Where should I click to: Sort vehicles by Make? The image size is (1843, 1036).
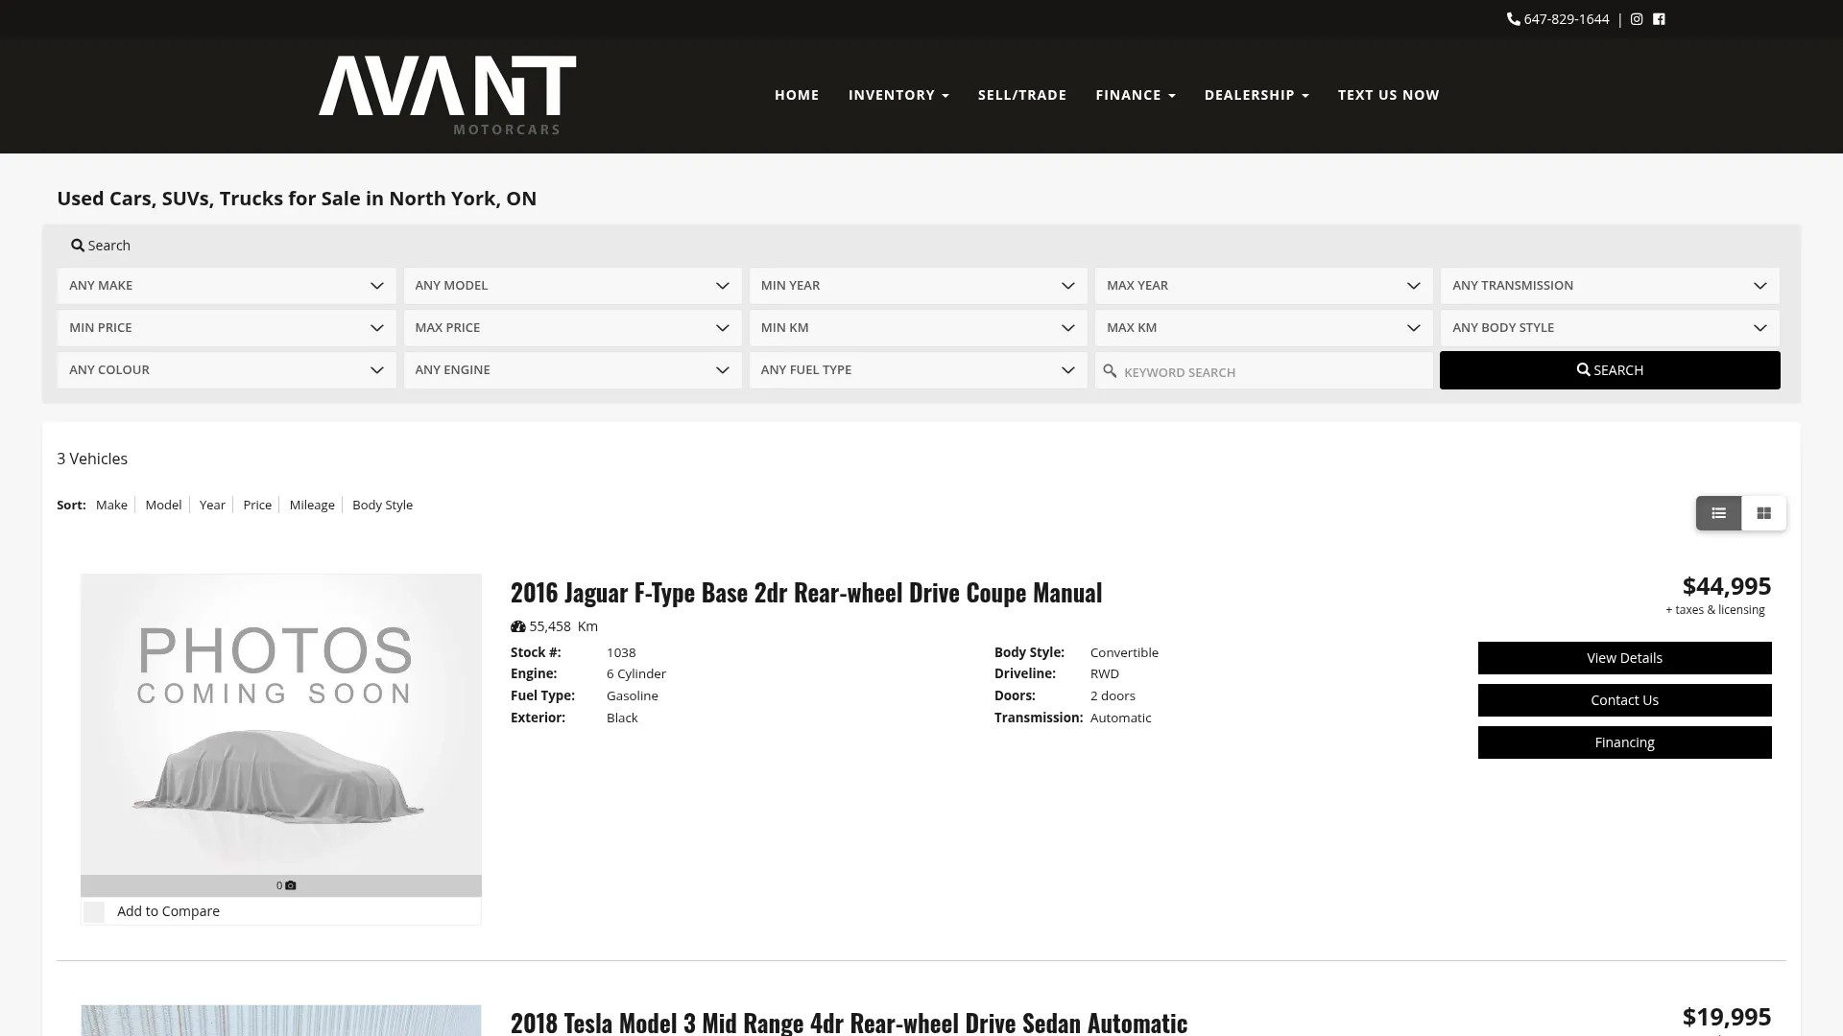[111, 505]
